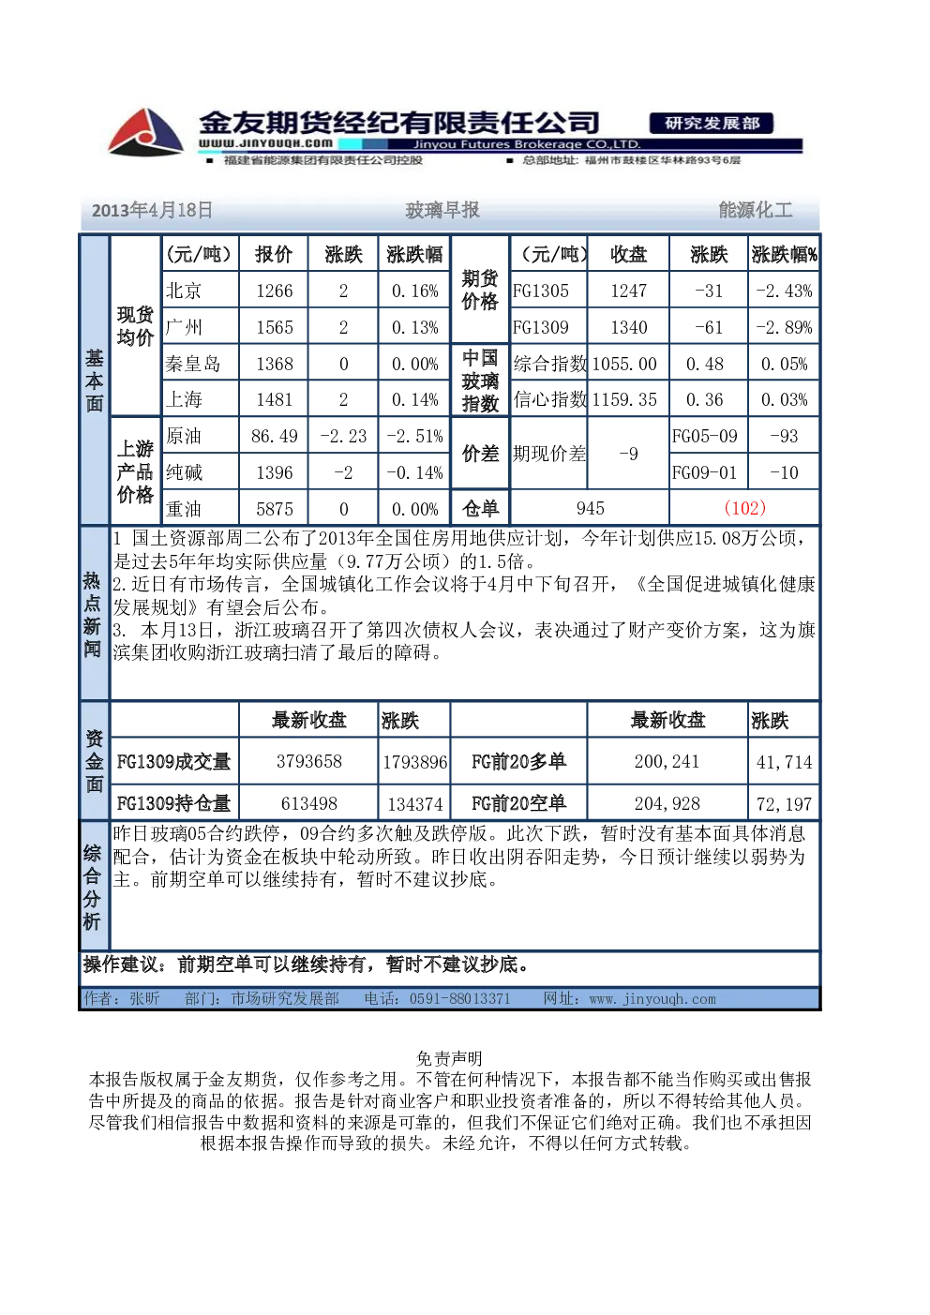930x1315 pixels.
Task: Click the 基本面 section label
Action: (95, 381)
